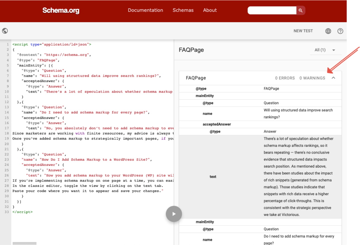This screenshot has height=245, width=360.
Task: Open the All (1) filter dropdown
Action: 325,50
